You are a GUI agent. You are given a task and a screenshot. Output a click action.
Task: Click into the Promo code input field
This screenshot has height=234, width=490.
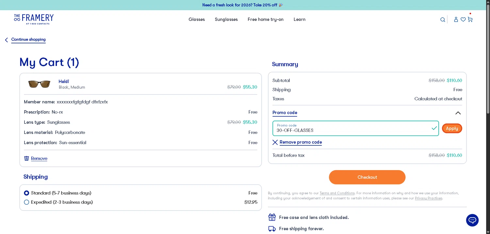tap(355, 128)
